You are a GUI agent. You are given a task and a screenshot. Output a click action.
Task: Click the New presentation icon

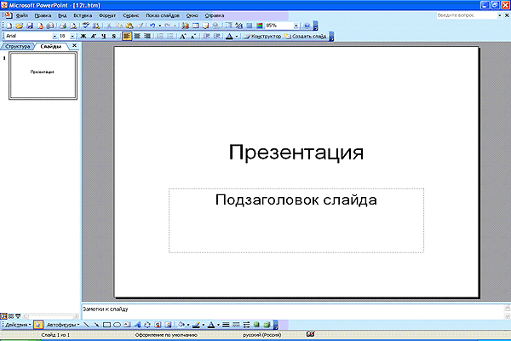(x=9, y=26)
